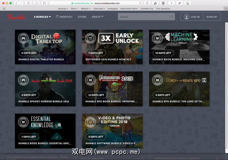Click the user avatar icon beside Log In
Screen dimensions: 228x160
[186, 17]
